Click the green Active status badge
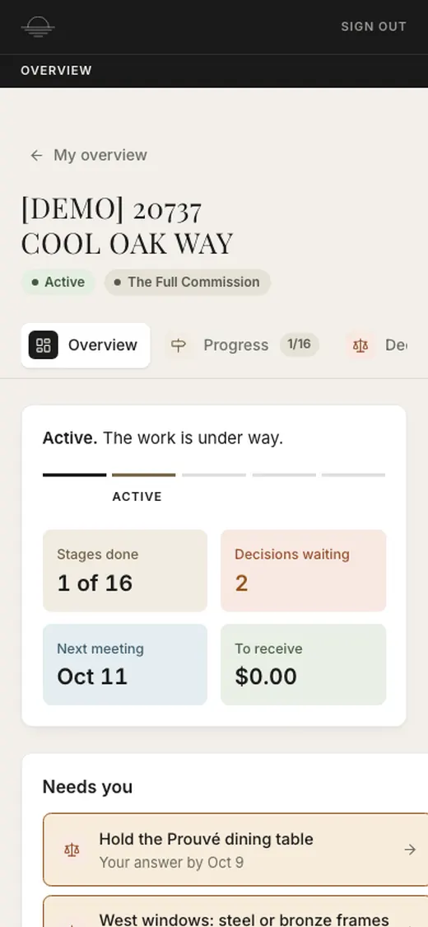Image resolution: width=428 pixels, height=927 pixels. [x=58, y=282]
